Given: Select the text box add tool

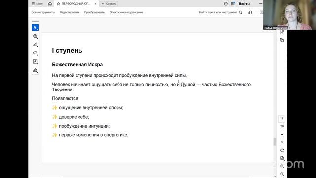Looking at the screenshot, I should click(x=35, y=61).
